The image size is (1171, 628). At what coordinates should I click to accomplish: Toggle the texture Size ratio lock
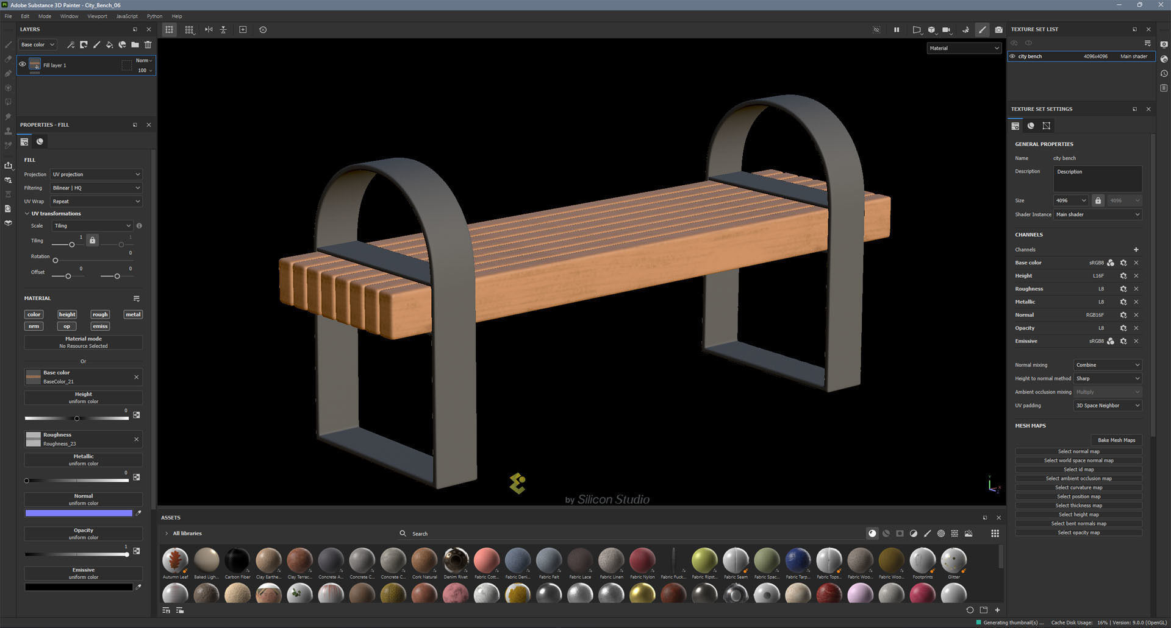click(x=1098, y=200)
